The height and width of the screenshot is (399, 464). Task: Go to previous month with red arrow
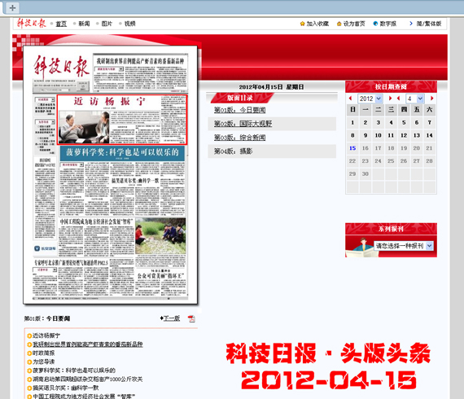399,99
